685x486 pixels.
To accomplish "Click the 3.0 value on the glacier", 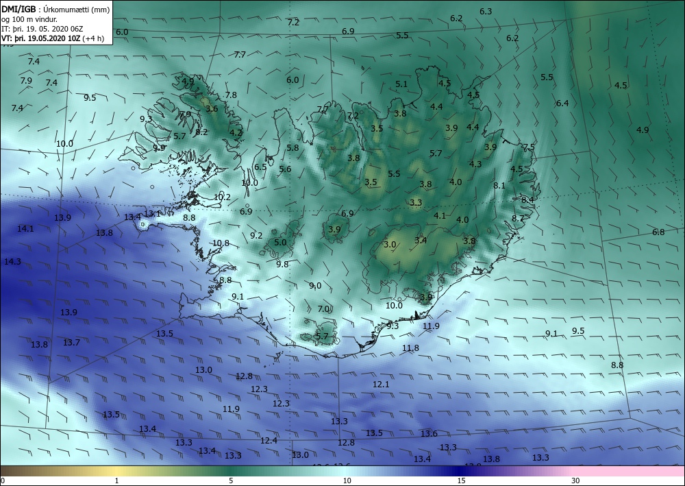I will click(x=390, y=244).
